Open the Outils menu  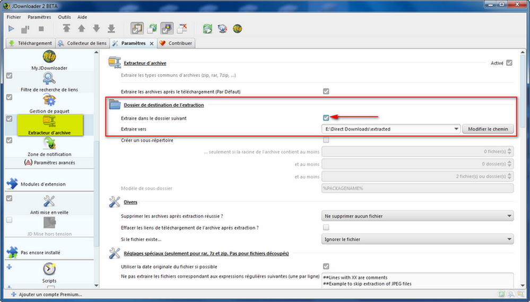tap(65, 17)
